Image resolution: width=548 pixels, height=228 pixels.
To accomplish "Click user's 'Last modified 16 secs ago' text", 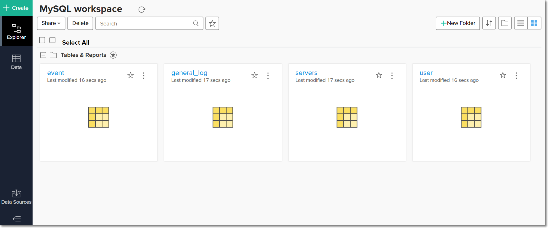I will tap(449, 80).
